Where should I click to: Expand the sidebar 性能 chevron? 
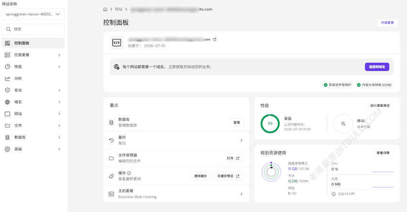tap(59, 67)
